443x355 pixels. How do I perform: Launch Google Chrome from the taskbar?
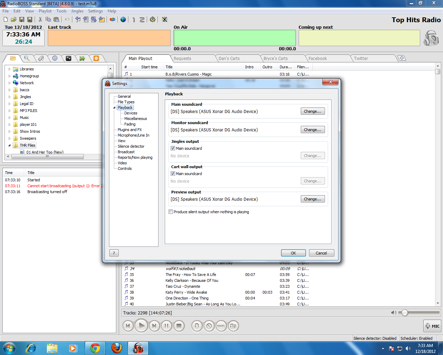click(x=95, y=348)
